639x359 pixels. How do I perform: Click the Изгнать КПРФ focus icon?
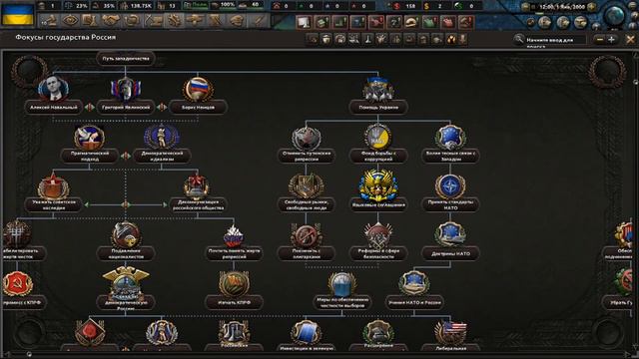click(234, 283)
